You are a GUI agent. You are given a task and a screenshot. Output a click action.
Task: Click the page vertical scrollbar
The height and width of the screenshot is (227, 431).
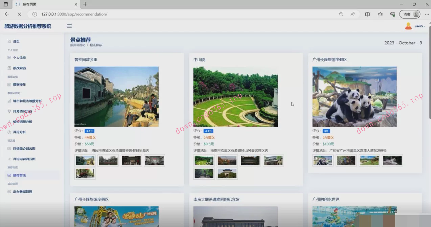429,74
